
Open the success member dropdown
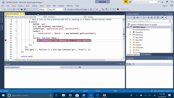tap(105, 17)
